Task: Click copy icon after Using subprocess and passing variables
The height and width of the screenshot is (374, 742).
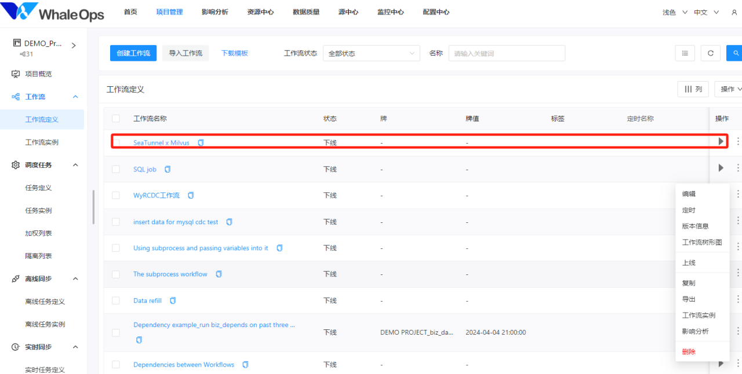Action: click(x=279, y=248)
